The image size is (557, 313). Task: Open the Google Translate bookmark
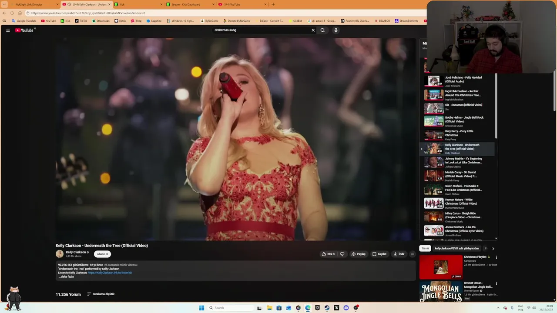[24, 21]
